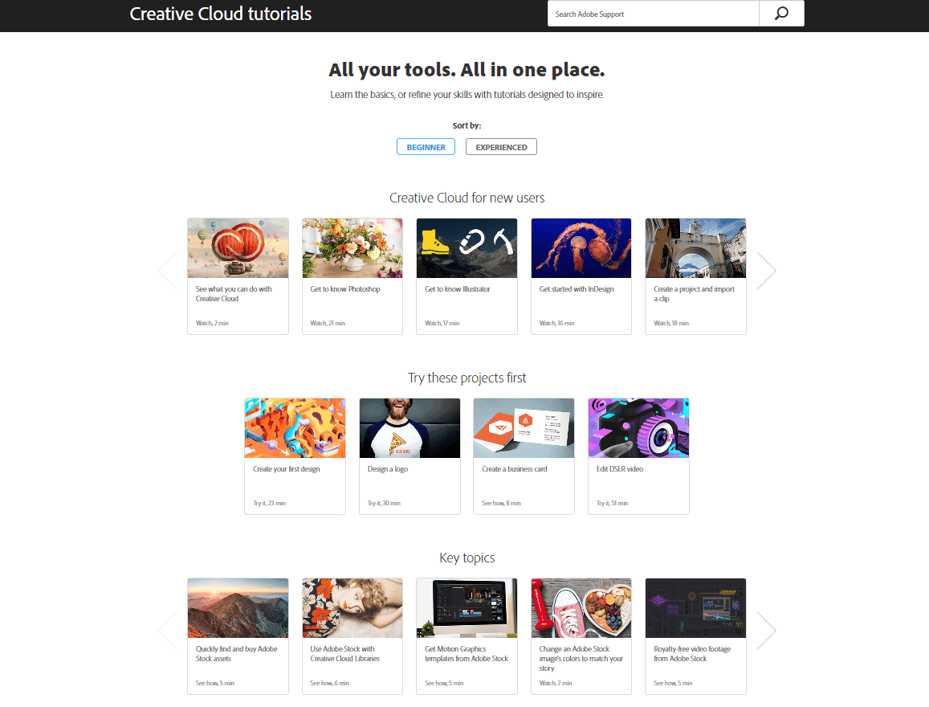
Task: Select the EXPERIENCED sort option
Action: point(501,147)
